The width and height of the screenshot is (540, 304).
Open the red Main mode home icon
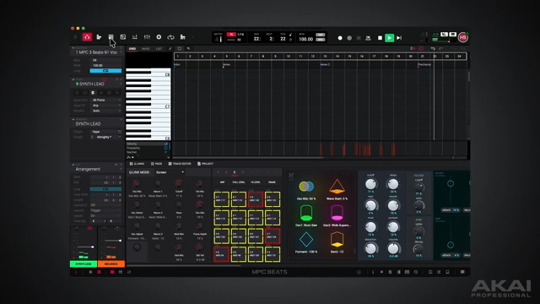click(87, 37)
